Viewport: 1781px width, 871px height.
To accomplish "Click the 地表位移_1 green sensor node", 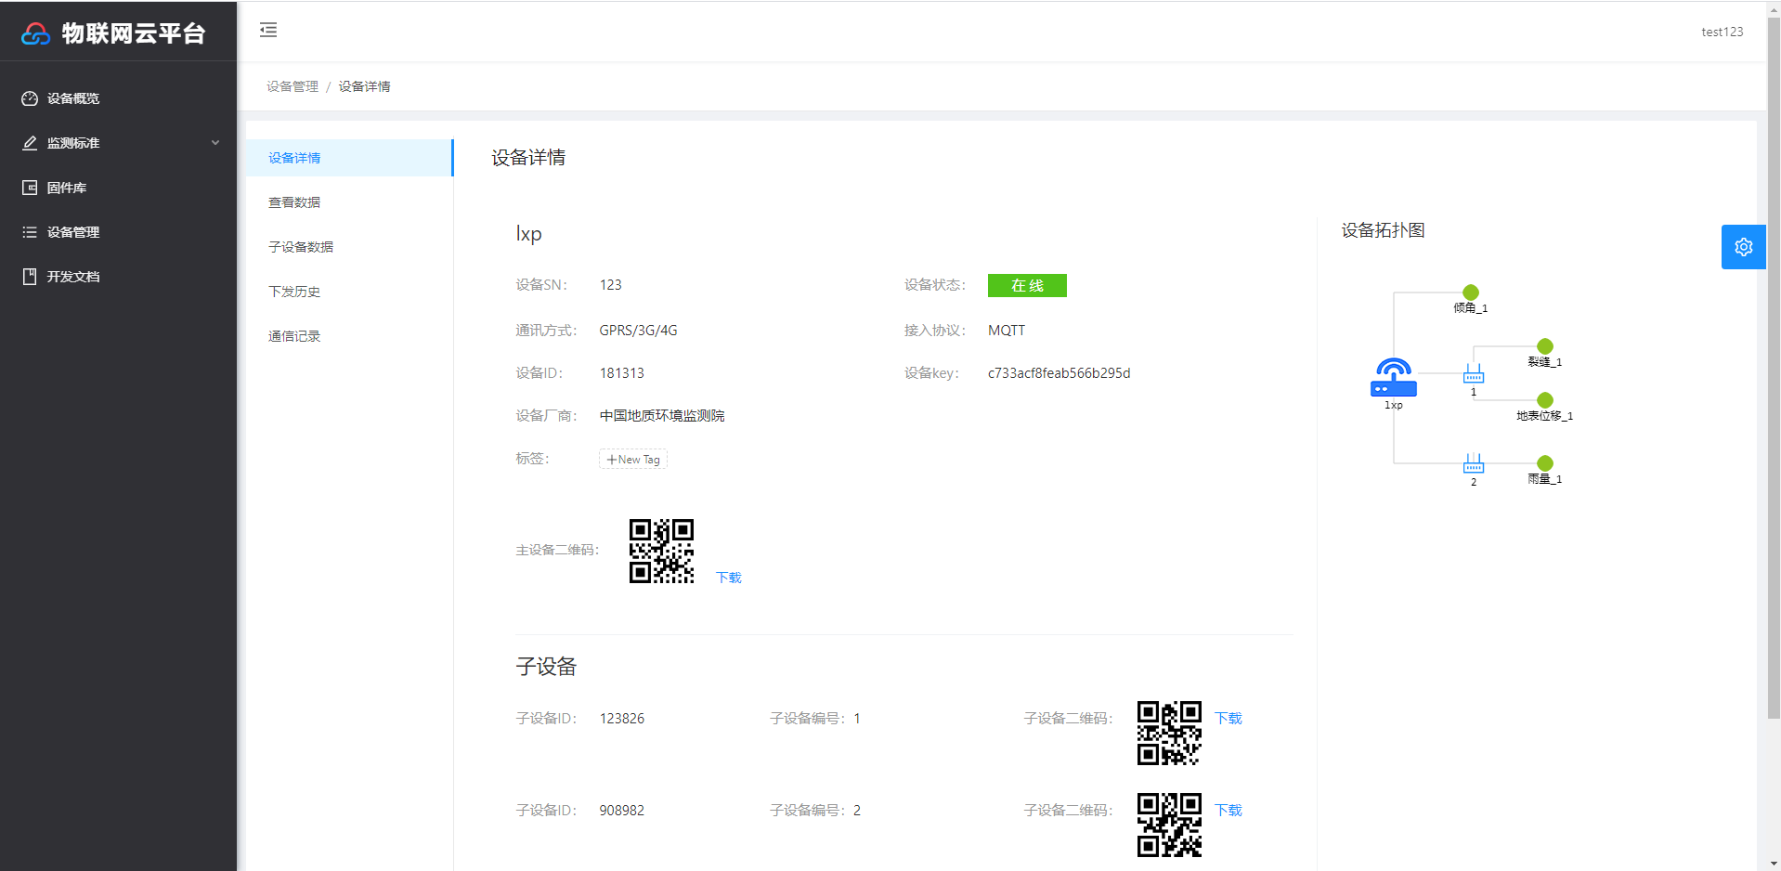I will [x=1545, y=400].
